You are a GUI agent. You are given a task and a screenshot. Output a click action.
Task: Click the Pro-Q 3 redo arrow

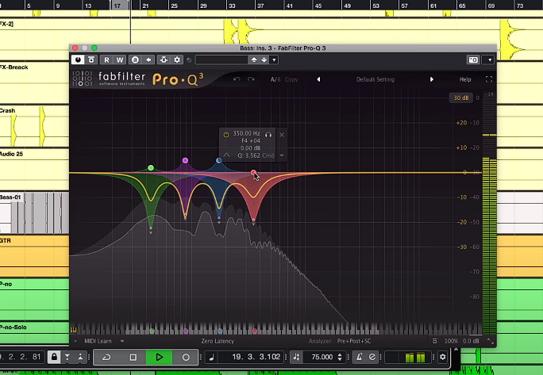251,79
